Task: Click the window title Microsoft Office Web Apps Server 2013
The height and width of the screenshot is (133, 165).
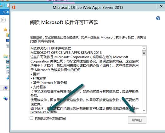Action: click(x=88, y=8)
